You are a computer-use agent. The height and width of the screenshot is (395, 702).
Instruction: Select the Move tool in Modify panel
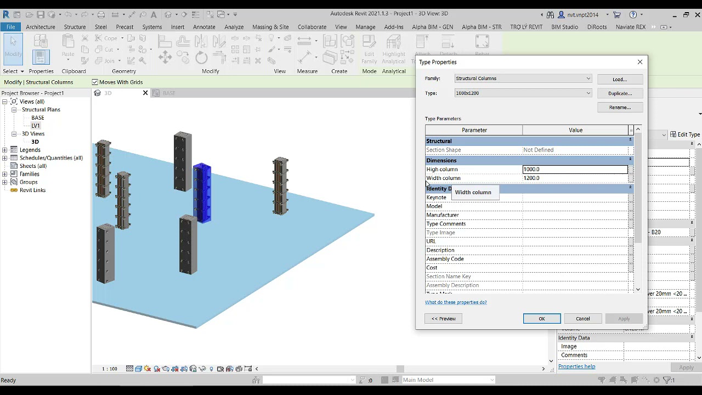click(x=165, y=57)
